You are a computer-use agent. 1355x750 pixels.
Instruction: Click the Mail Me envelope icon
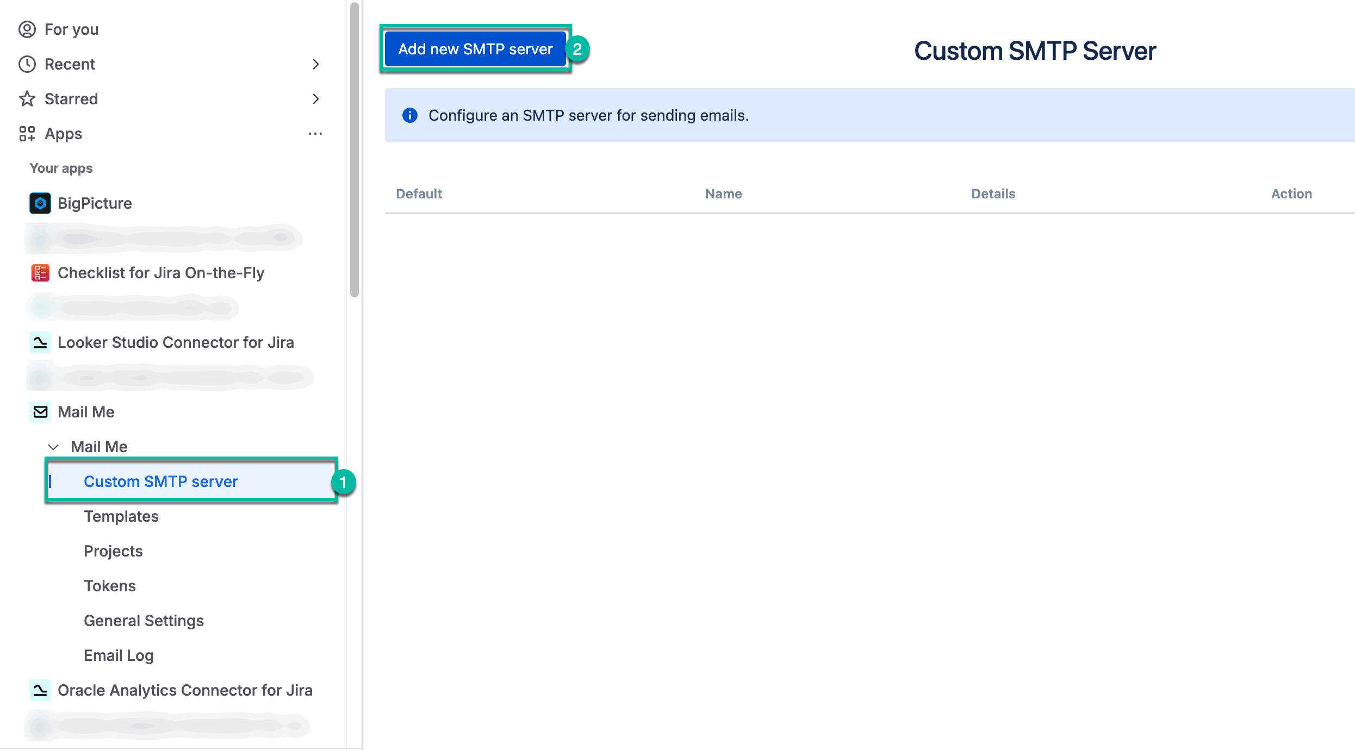[40, 412]
